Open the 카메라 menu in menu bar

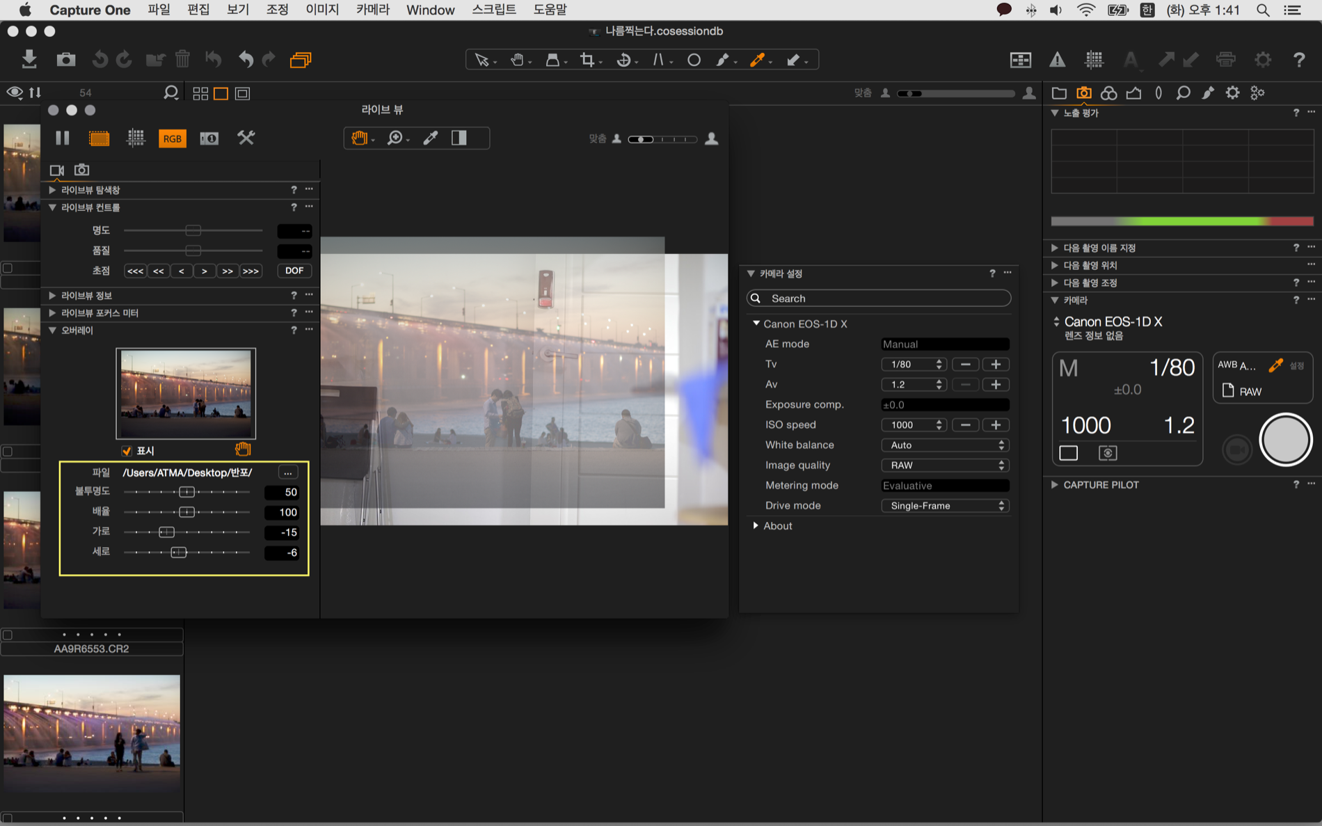(x=372, y=10)
